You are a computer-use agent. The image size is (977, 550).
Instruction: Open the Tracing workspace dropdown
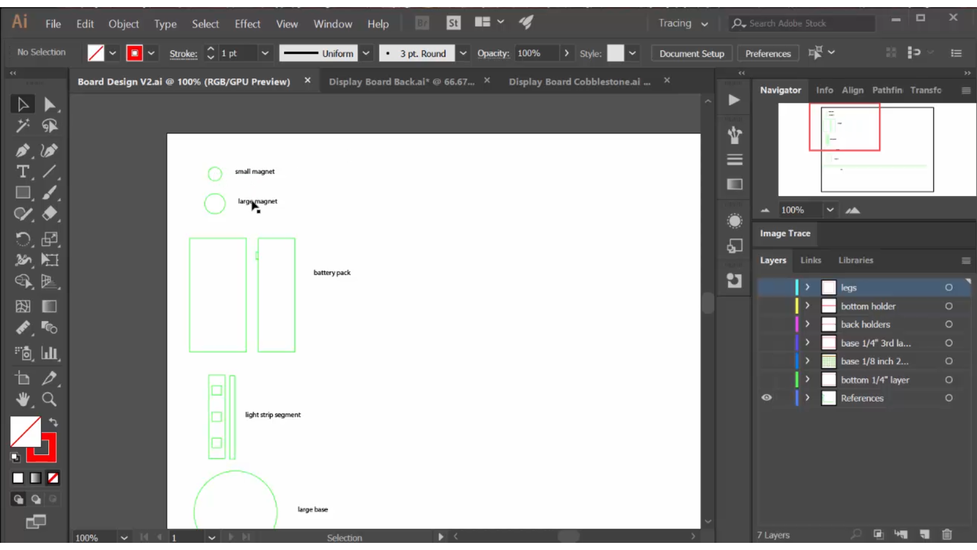683,23
